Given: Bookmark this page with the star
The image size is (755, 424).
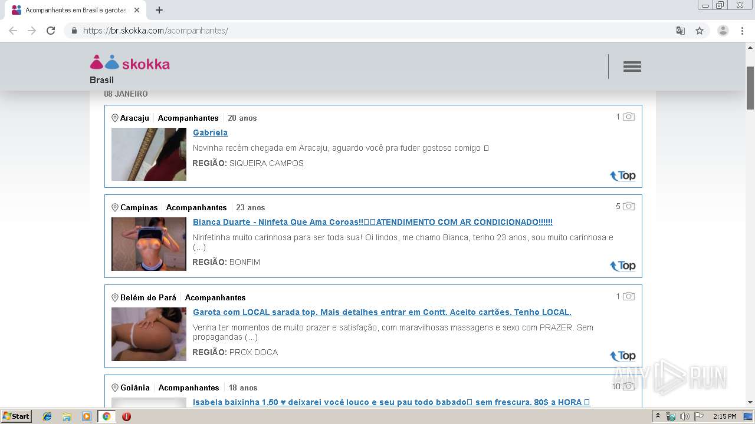Looking at the screenshot, I should (x=700, y=31).
